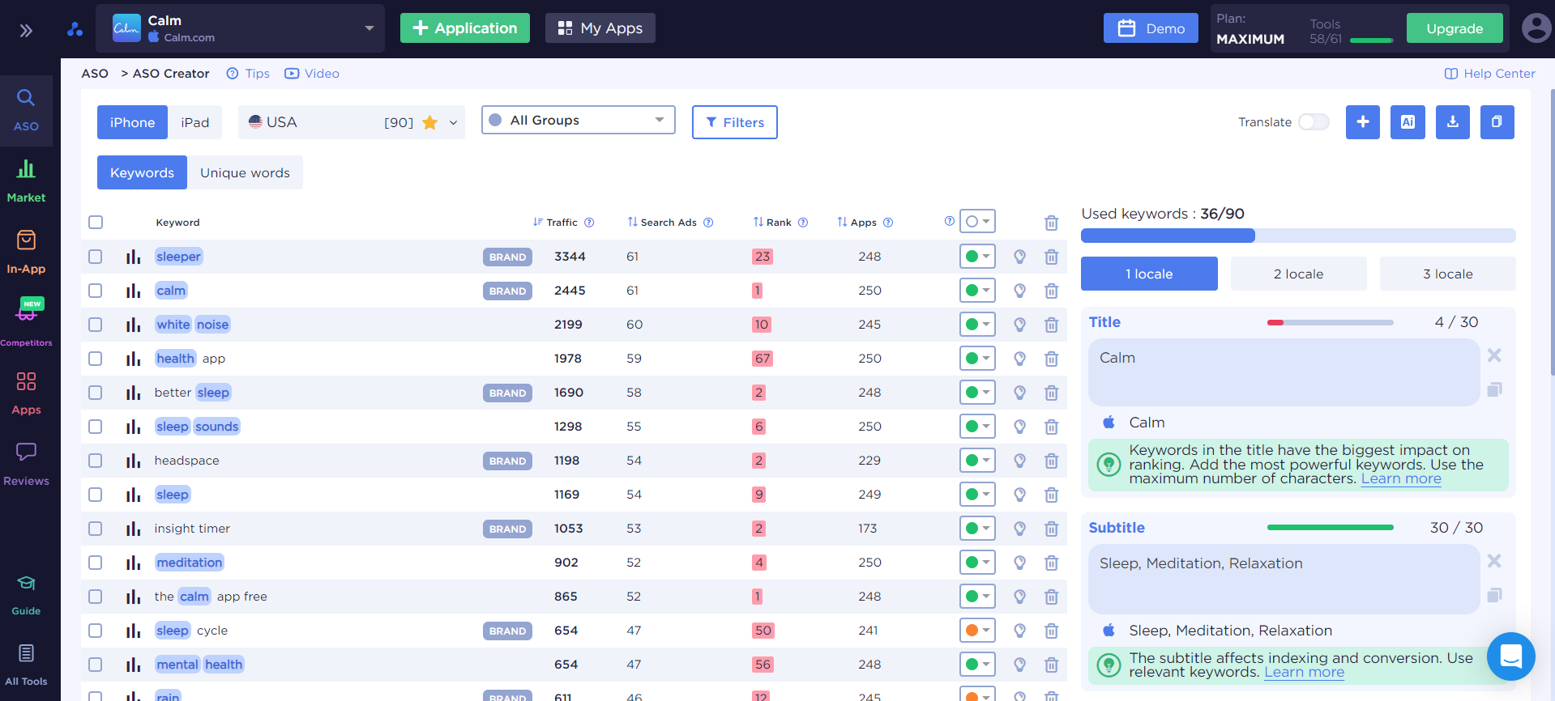Open group dropdown for sleeper row
This screenshot has height=701, width=1555.
pyautogui.click(x=977, y=257)
